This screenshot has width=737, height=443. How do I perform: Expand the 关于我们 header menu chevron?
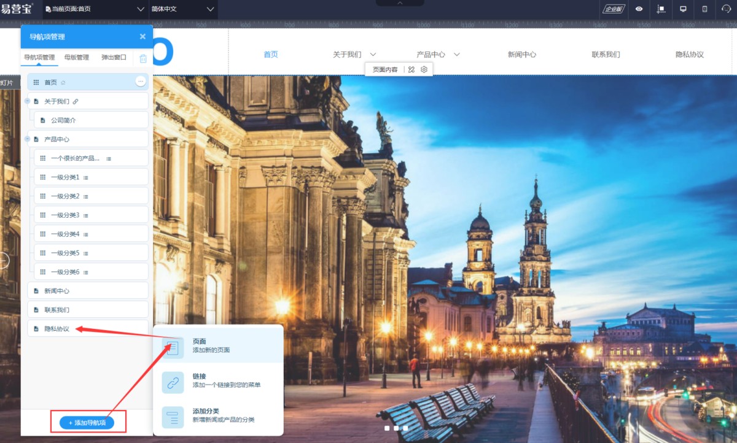pos(373,54)
